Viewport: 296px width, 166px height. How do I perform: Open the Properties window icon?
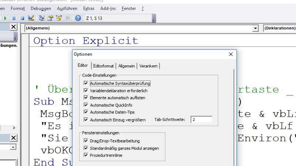coord(50,18)
